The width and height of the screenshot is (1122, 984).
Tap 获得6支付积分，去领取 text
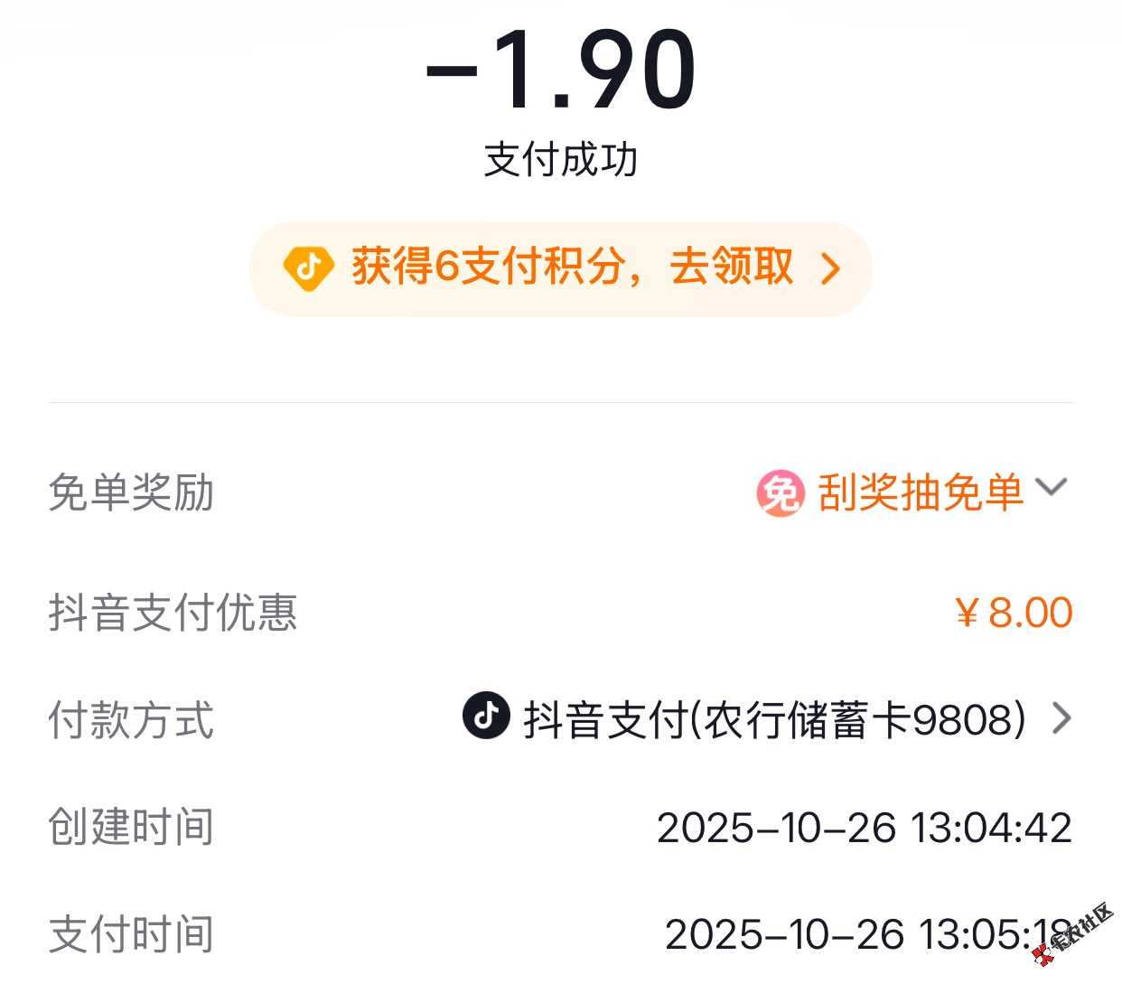[x=573, y=267]
